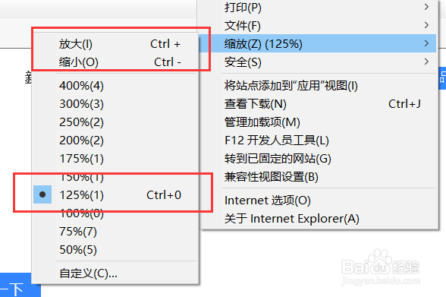This screenshot has height=297, width=446.
Task: Set zoom level to 300%
Action: (x=115, y=103)
